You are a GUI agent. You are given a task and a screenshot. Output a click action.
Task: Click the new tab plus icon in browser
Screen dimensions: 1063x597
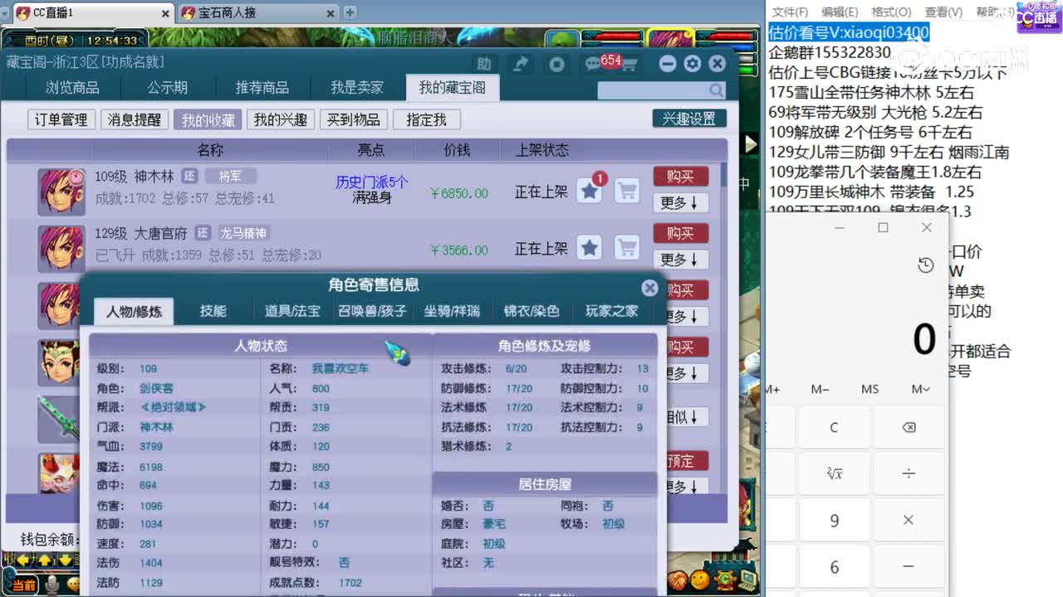tap(350, 12)
